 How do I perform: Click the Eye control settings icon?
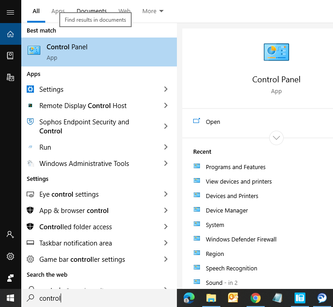tap(30, 194)
